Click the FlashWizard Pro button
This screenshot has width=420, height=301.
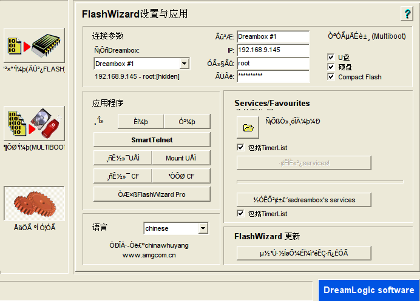pos(152,194)
